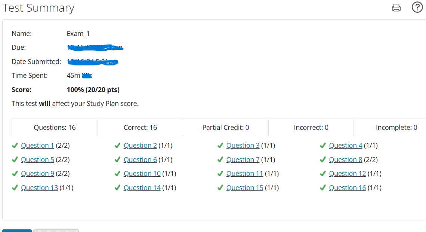Select the Correct: 16 summary cell
426x232 pixels.
click(x=140, y=127)
